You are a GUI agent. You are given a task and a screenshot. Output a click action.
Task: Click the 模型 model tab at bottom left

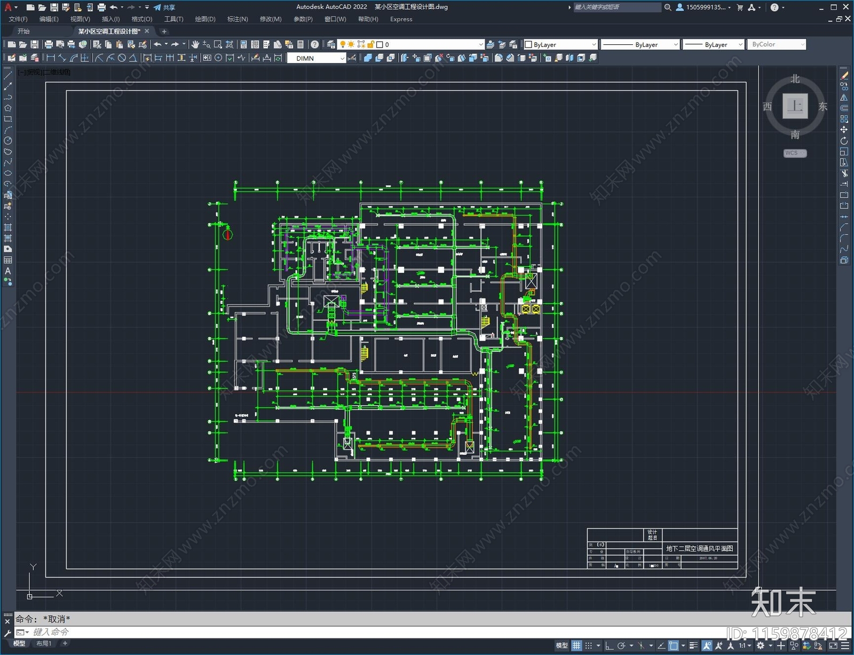pyautogui.click(x=19, y=644)
